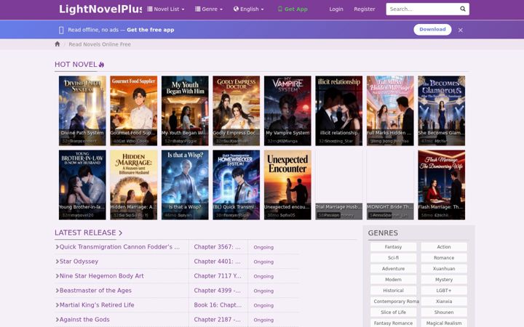Select the Fantasy genre
This screenshot has width=524, height=327.
[393, 247]
